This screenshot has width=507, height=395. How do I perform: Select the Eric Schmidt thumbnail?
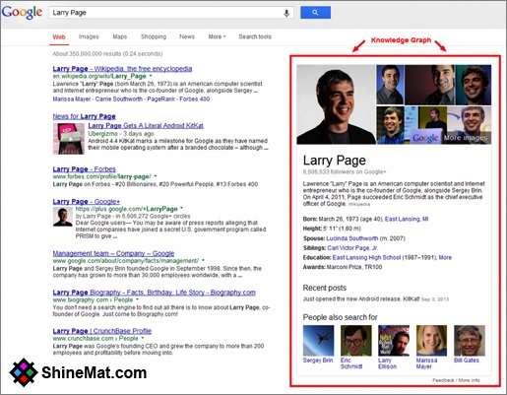356,341
